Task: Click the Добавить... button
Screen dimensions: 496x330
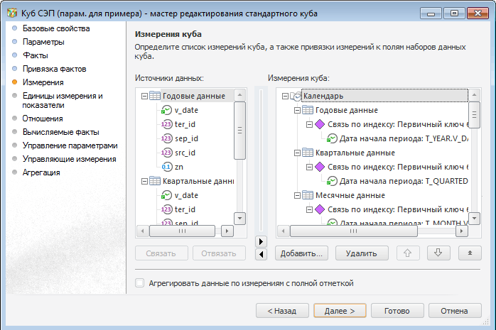Action: point(301,253)
